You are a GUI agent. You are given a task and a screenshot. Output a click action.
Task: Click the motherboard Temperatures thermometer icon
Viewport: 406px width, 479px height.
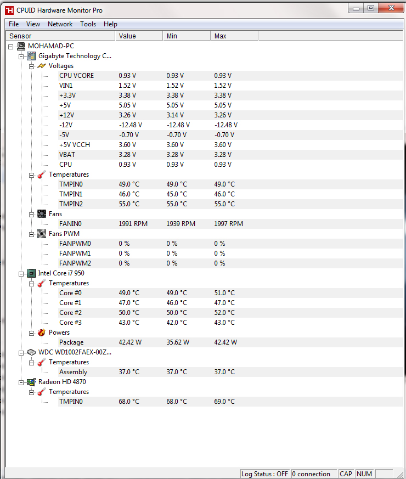42,174
